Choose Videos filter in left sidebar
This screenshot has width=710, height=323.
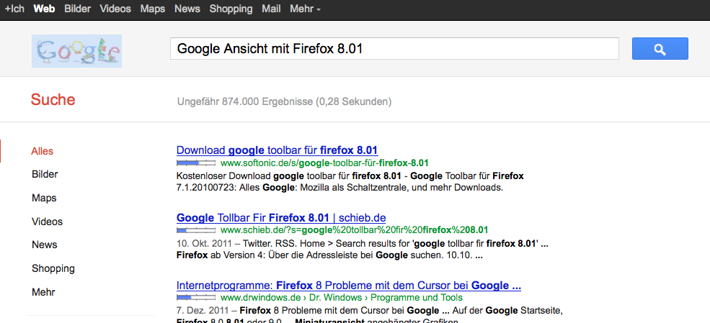47,222
